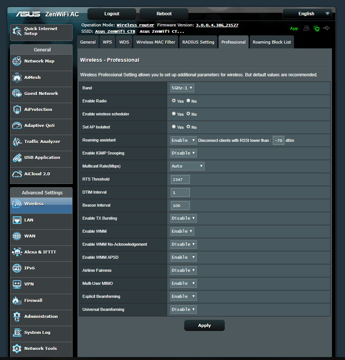Click the Network Map globe icon
This screenshot has width=345, height=360.
click(x=17, y=61)
